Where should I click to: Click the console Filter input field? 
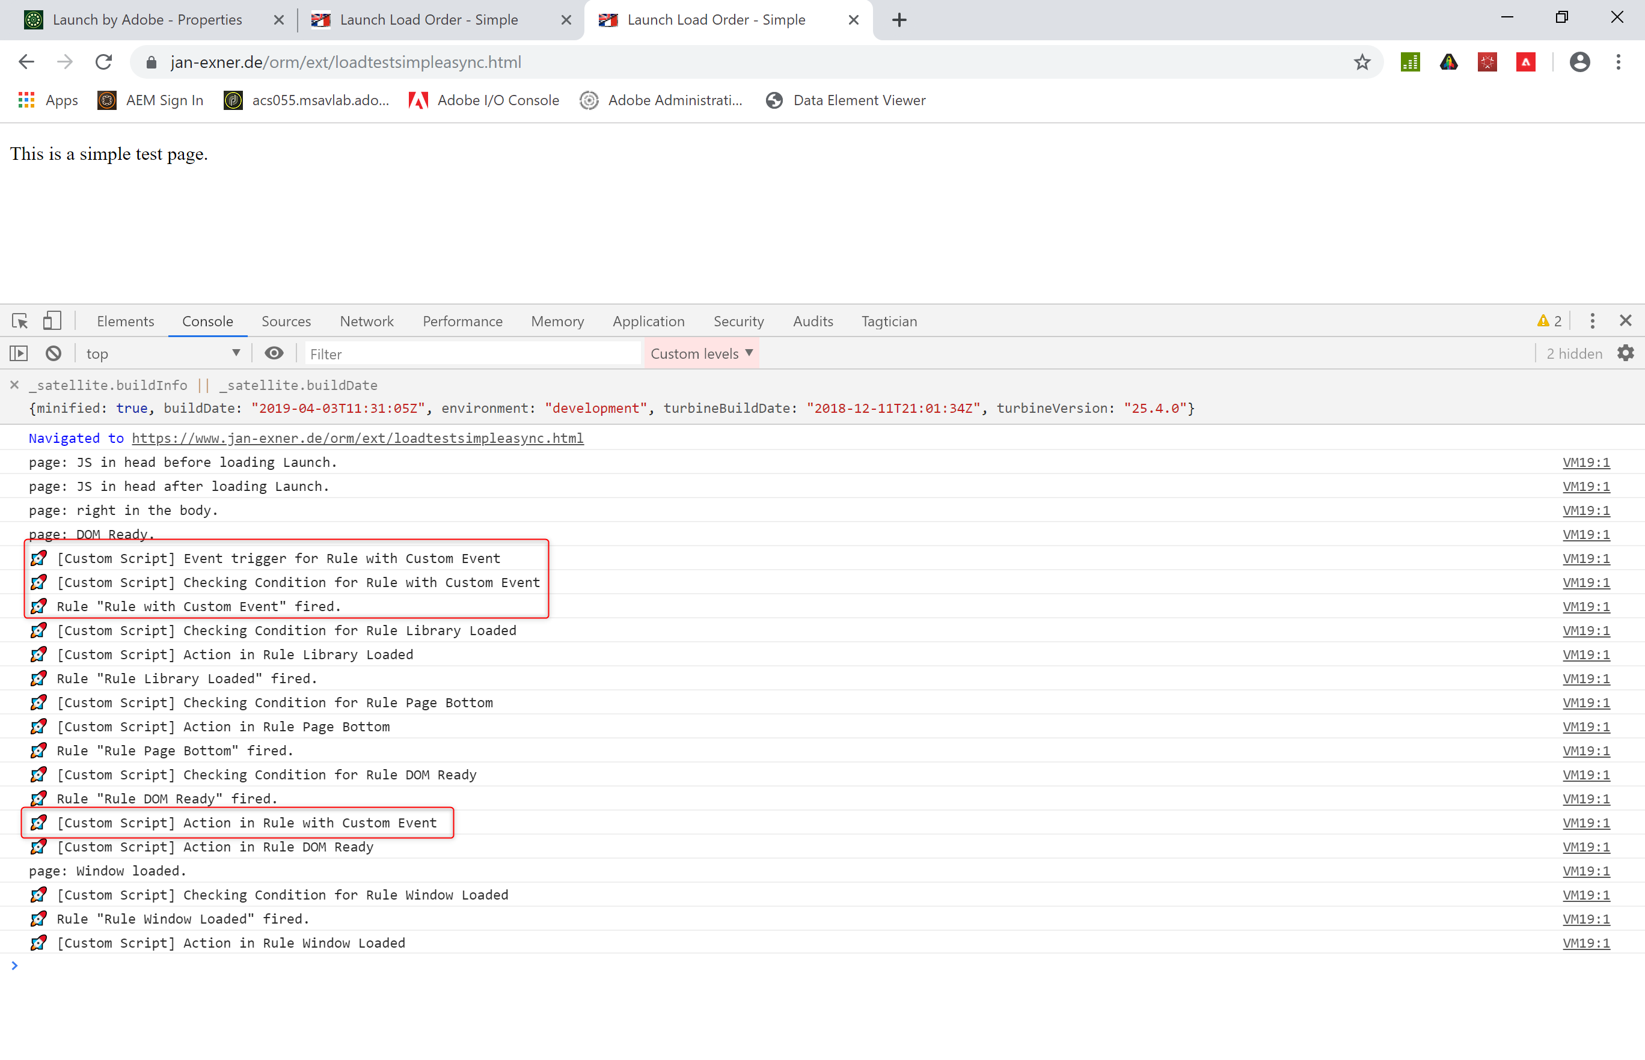coord(471,353)
